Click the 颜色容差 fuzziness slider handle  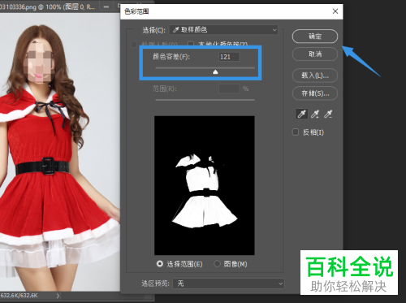[215, 71]
